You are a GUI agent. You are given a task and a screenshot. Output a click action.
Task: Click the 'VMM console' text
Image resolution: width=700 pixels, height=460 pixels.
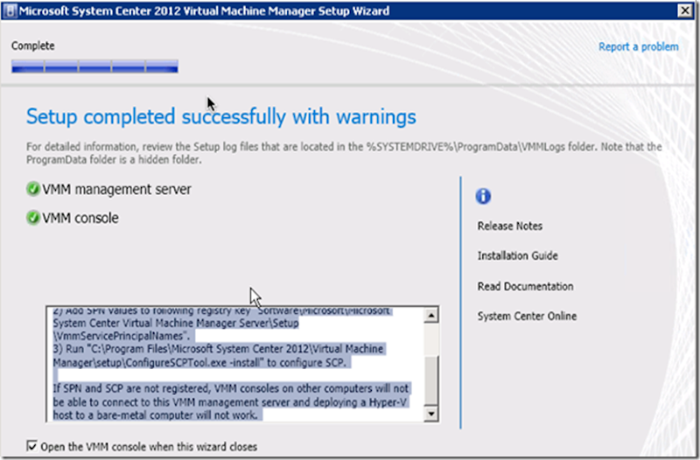80,218
